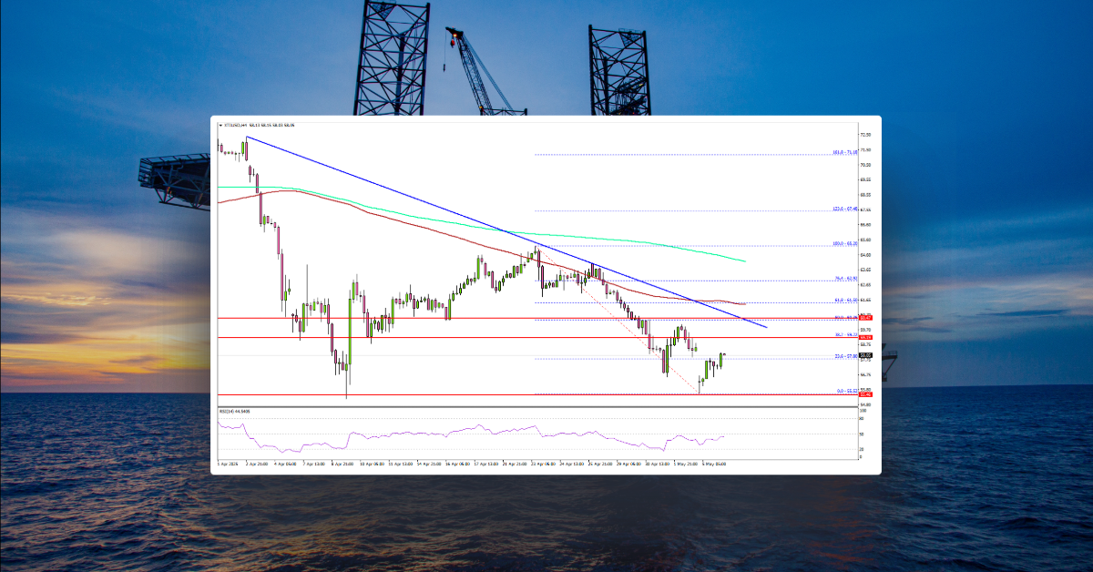Select the 72.50 value on the price scale
Screen dimensions: 1093x572
pos(863,134)
